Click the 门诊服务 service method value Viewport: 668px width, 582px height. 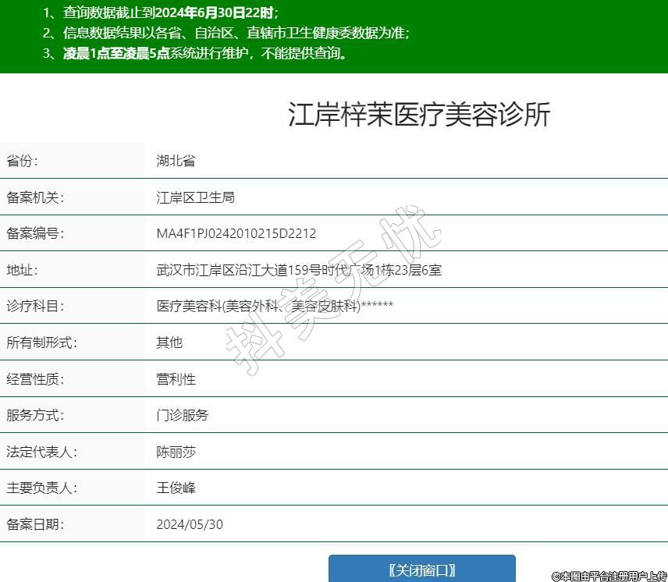click(x=183, y=415)
